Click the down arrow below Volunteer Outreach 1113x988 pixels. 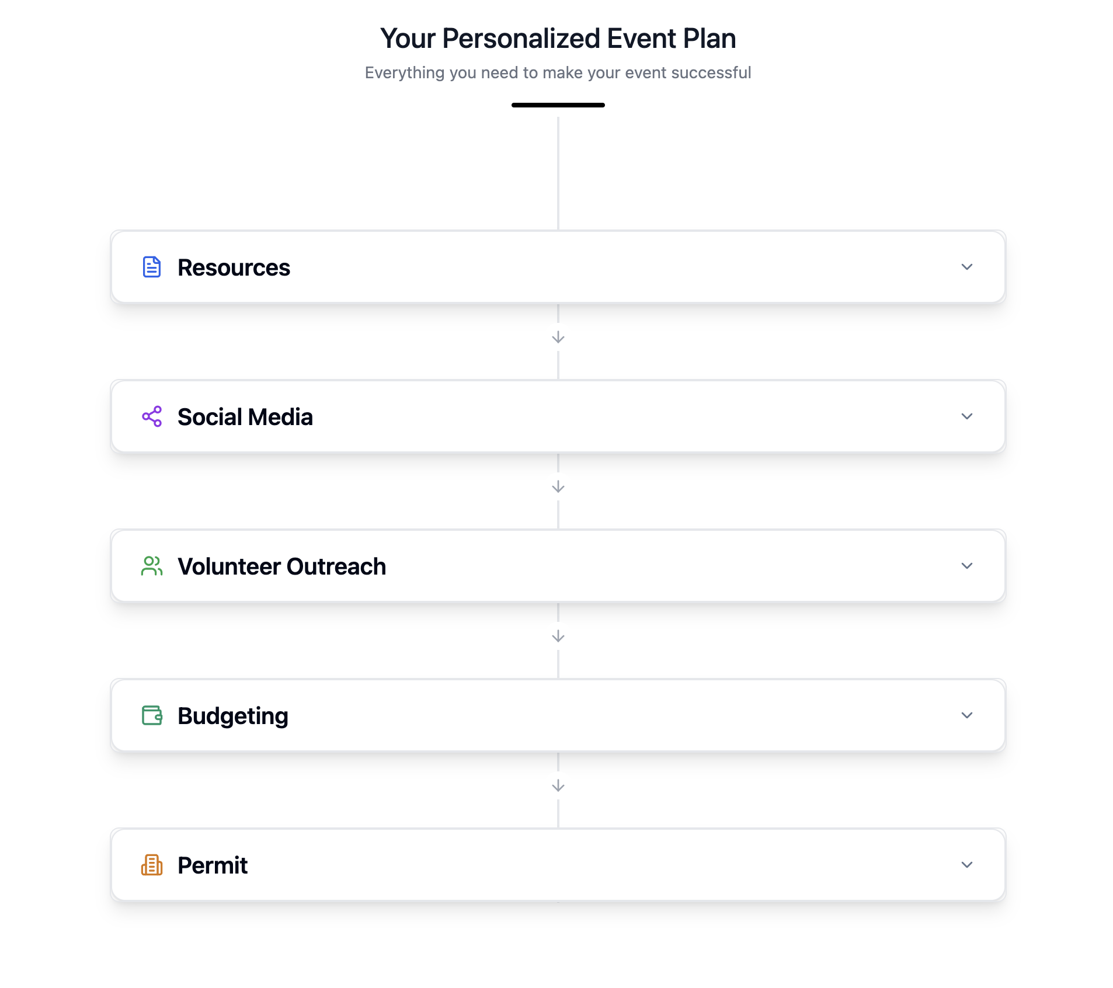pos(558,636)
